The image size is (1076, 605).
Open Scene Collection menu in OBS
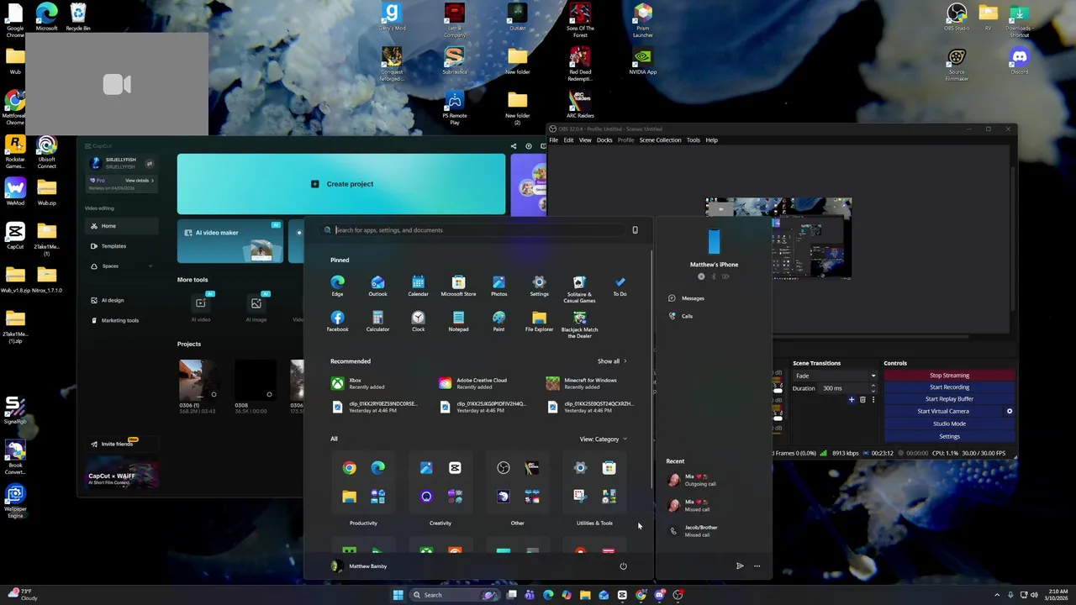(660, 140)
